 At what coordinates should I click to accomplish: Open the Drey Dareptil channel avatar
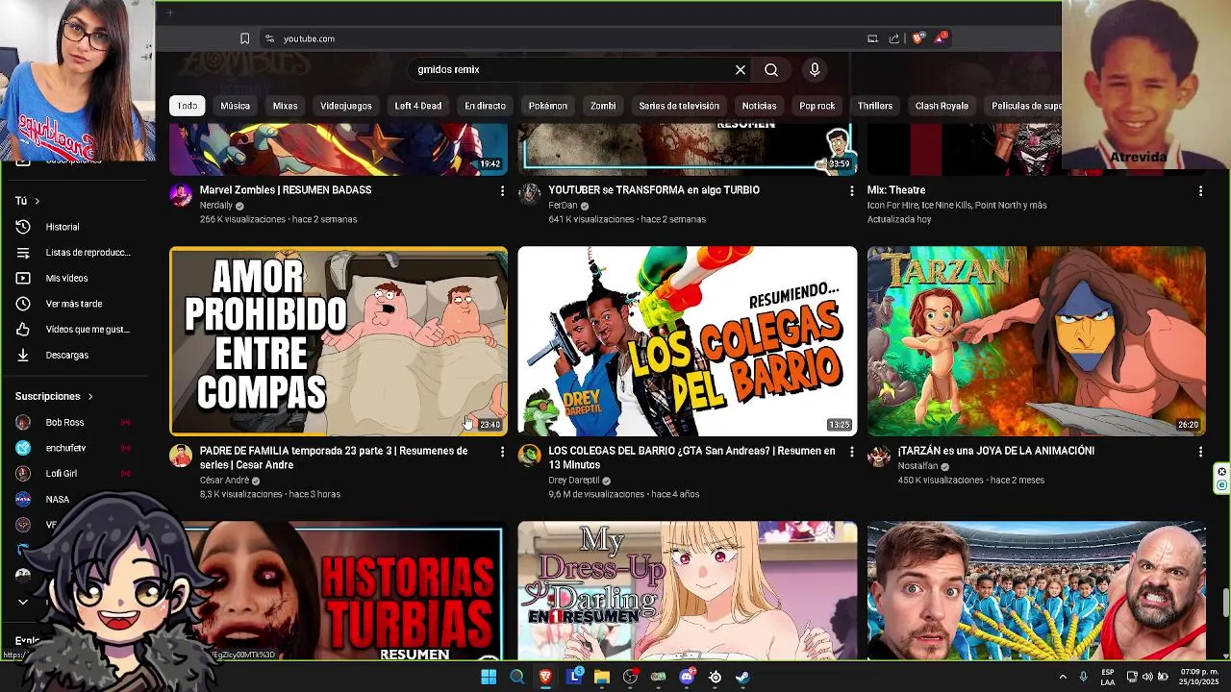pos(529,456)
